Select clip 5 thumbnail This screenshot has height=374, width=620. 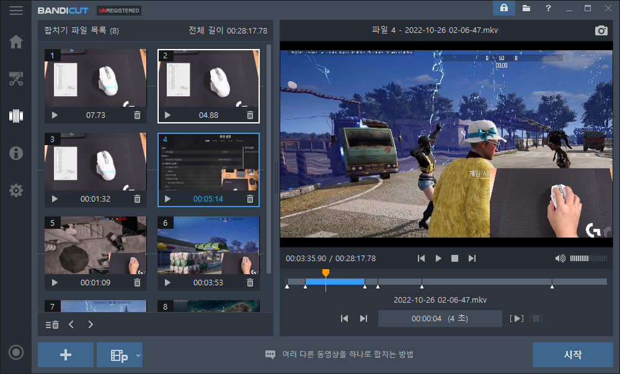95,246
